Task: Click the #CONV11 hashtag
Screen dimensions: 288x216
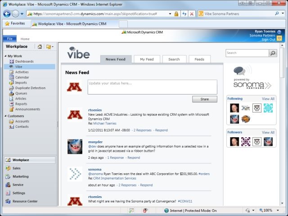Action: 185,201
